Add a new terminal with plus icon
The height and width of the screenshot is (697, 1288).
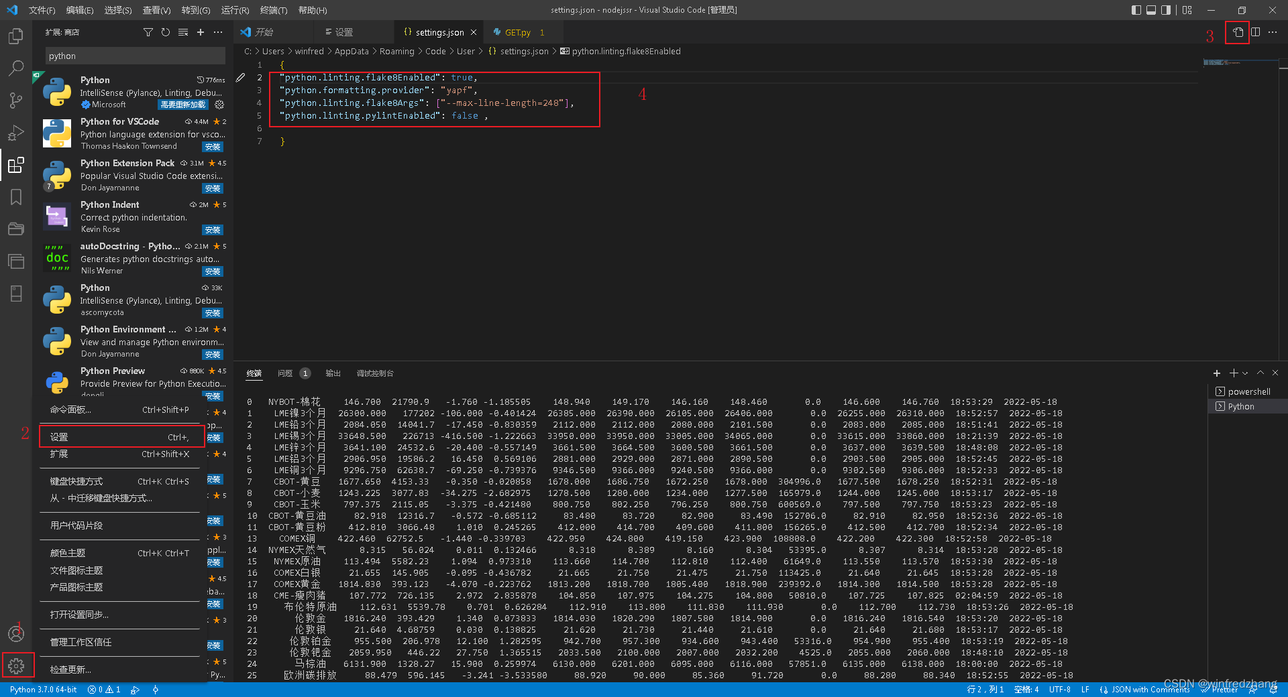click(x=1217, y=373)
